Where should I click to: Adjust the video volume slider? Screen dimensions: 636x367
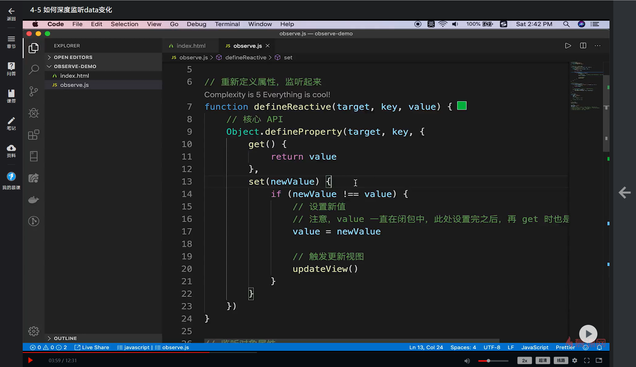(x=488, y=361)
